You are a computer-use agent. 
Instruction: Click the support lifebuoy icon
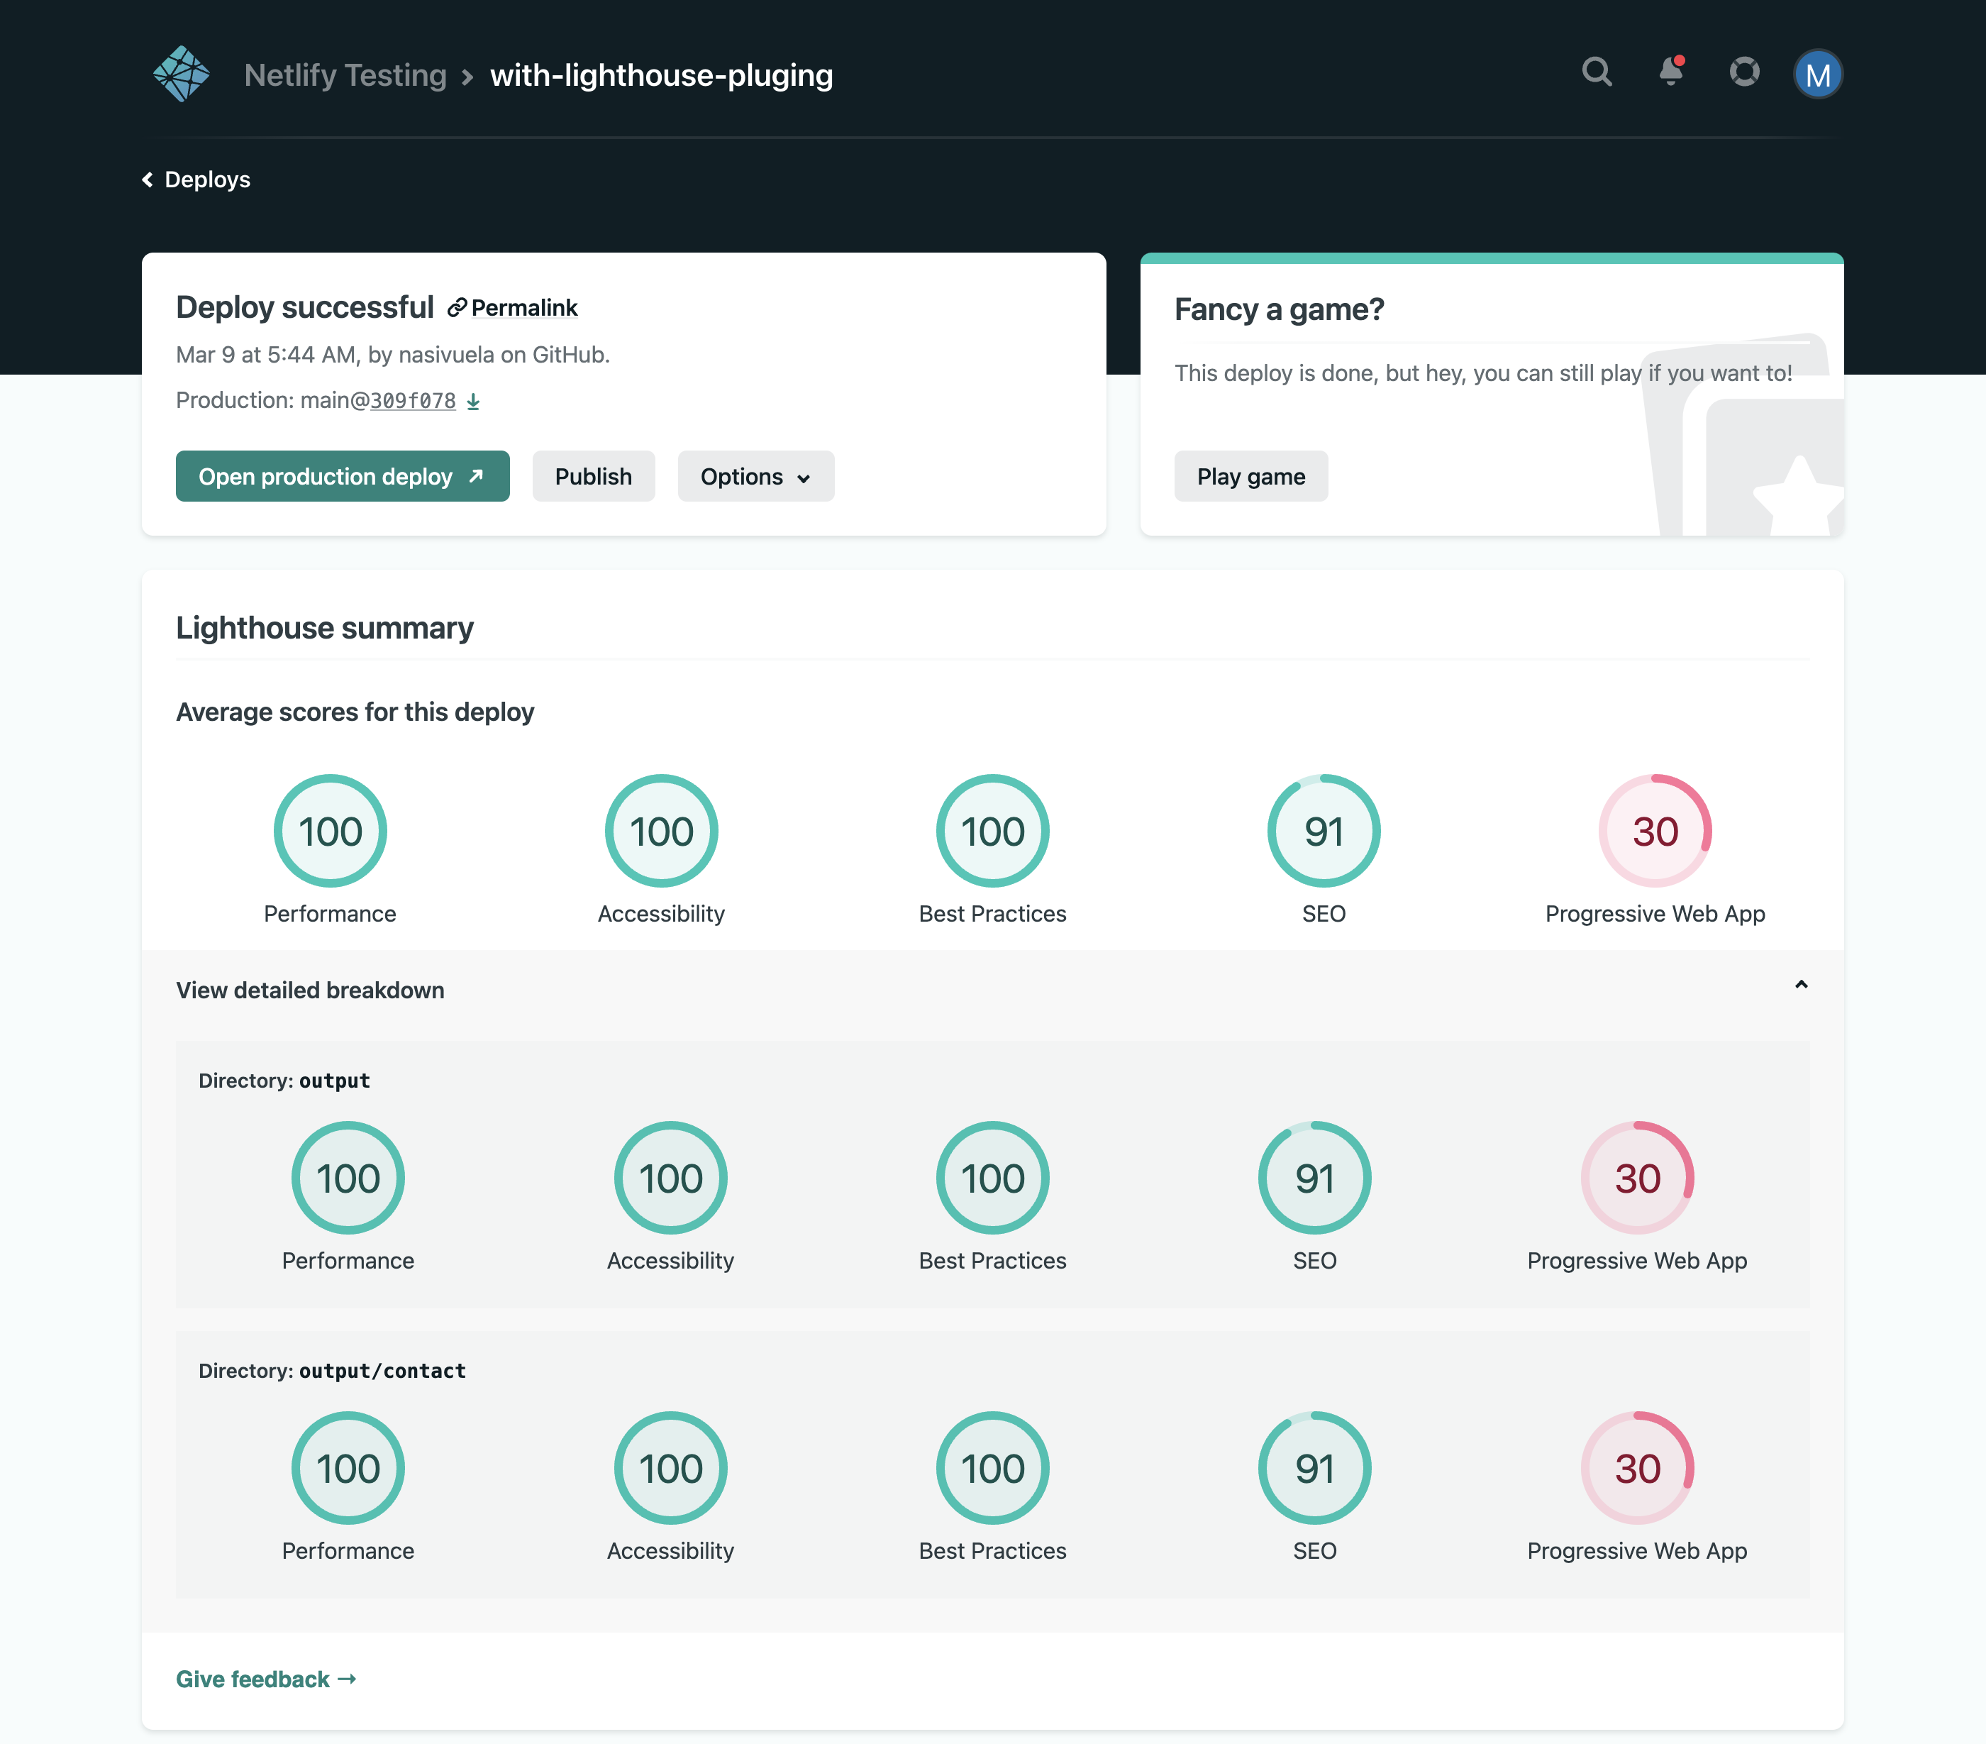pos(1744,72)
